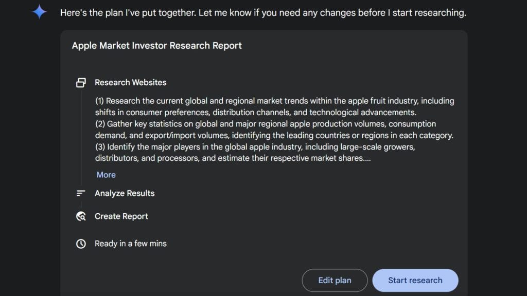The image size is (527, 296).
Task: Open the Edit plan dialog
Action: click(334, 280)
